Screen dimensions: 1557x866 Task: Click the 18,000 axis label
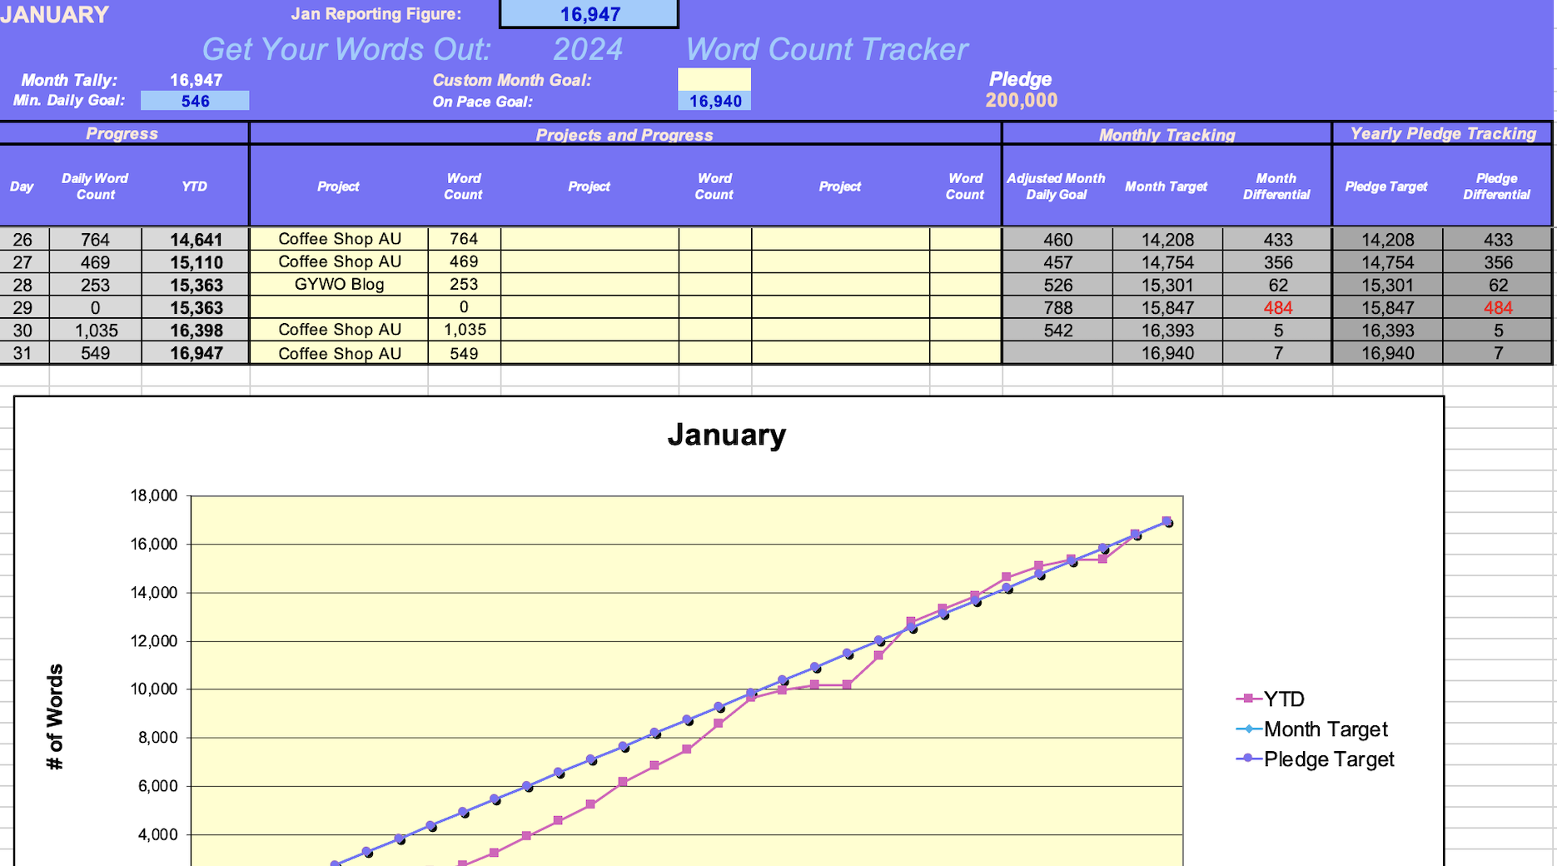click(154, 495)
